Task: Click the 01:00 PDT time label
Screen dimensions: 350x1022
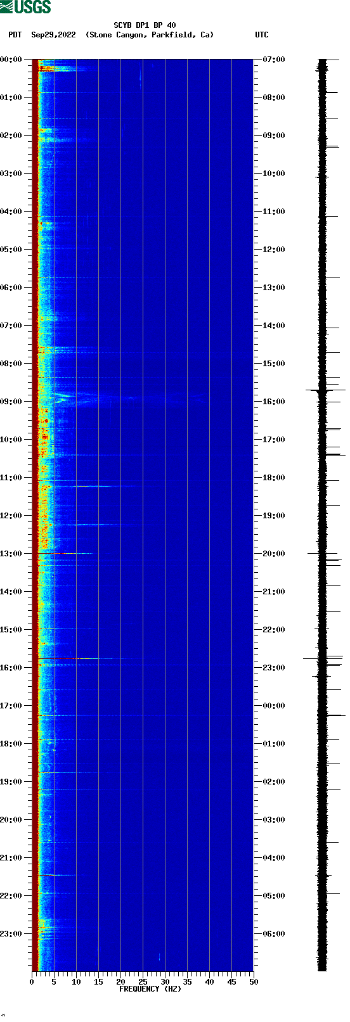Action: pos(11,98)
